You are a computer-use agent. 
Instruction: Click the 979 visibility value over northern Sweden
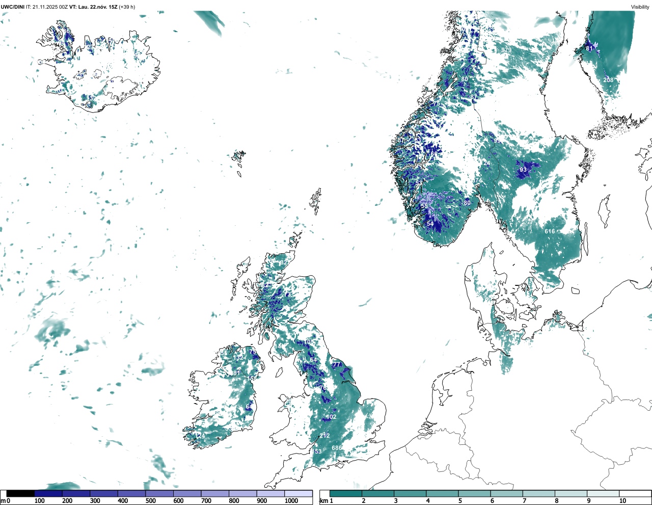click(506, 50)
